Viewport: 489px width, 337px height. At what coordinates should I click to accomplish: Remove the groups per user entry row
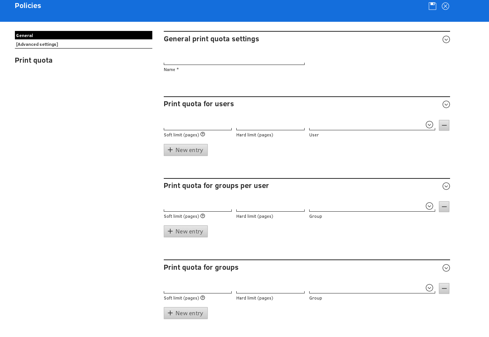pos(444,207)
